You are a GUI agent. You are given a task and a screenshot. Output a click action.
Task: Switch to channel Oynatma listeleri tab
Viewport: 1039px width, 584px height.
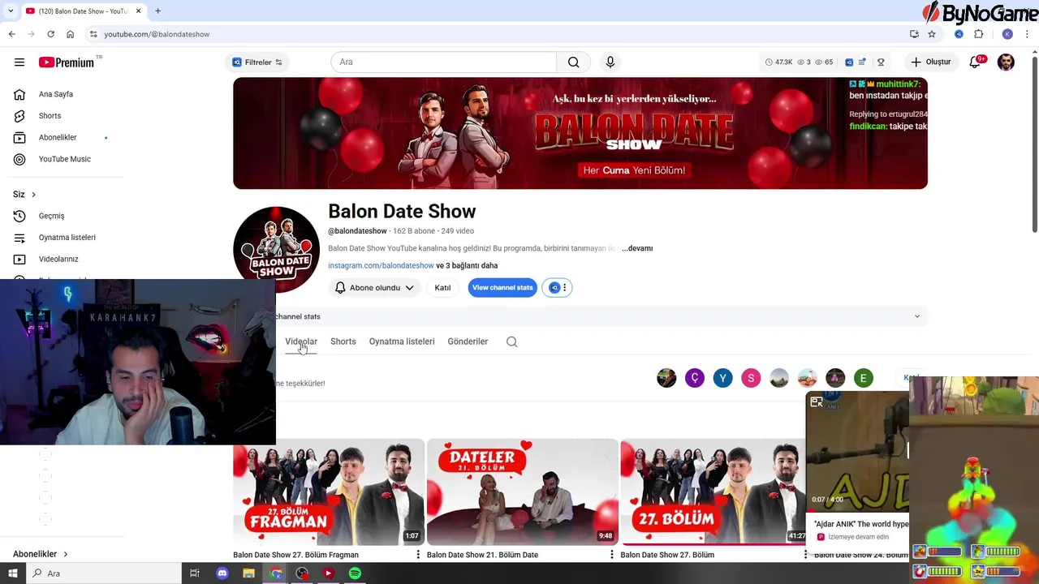[402, 341]
